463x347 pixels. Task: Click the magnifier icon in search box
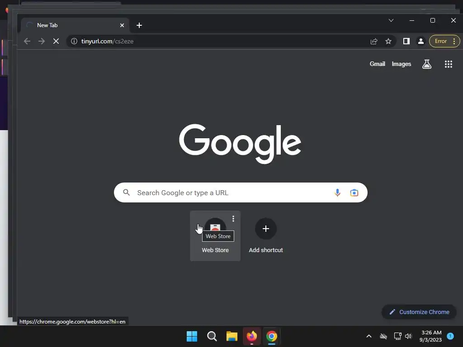tap(127, 192)
